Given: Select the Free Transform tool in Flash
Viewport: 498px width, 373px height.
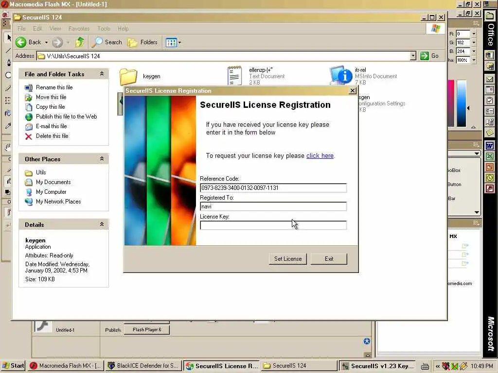Looking at the screenshot, I should (8, 101).
